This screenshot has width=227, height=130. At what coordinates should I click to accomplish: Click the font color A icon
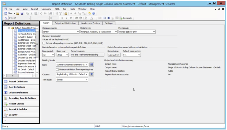92,18
